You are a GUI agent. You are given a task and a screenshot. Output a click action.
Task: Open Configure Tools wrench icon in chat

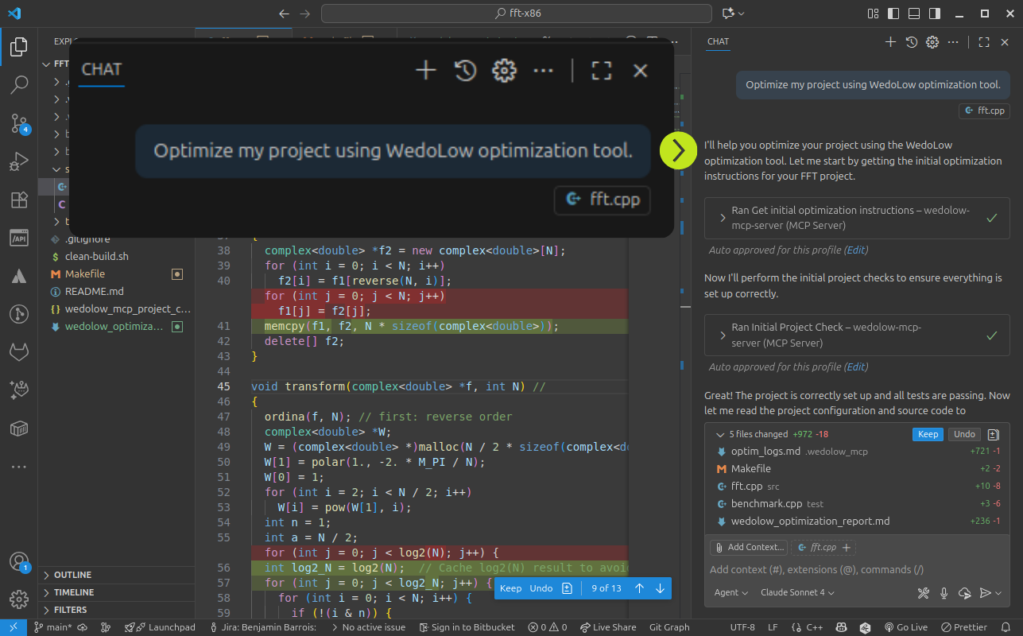pos(924,592)
